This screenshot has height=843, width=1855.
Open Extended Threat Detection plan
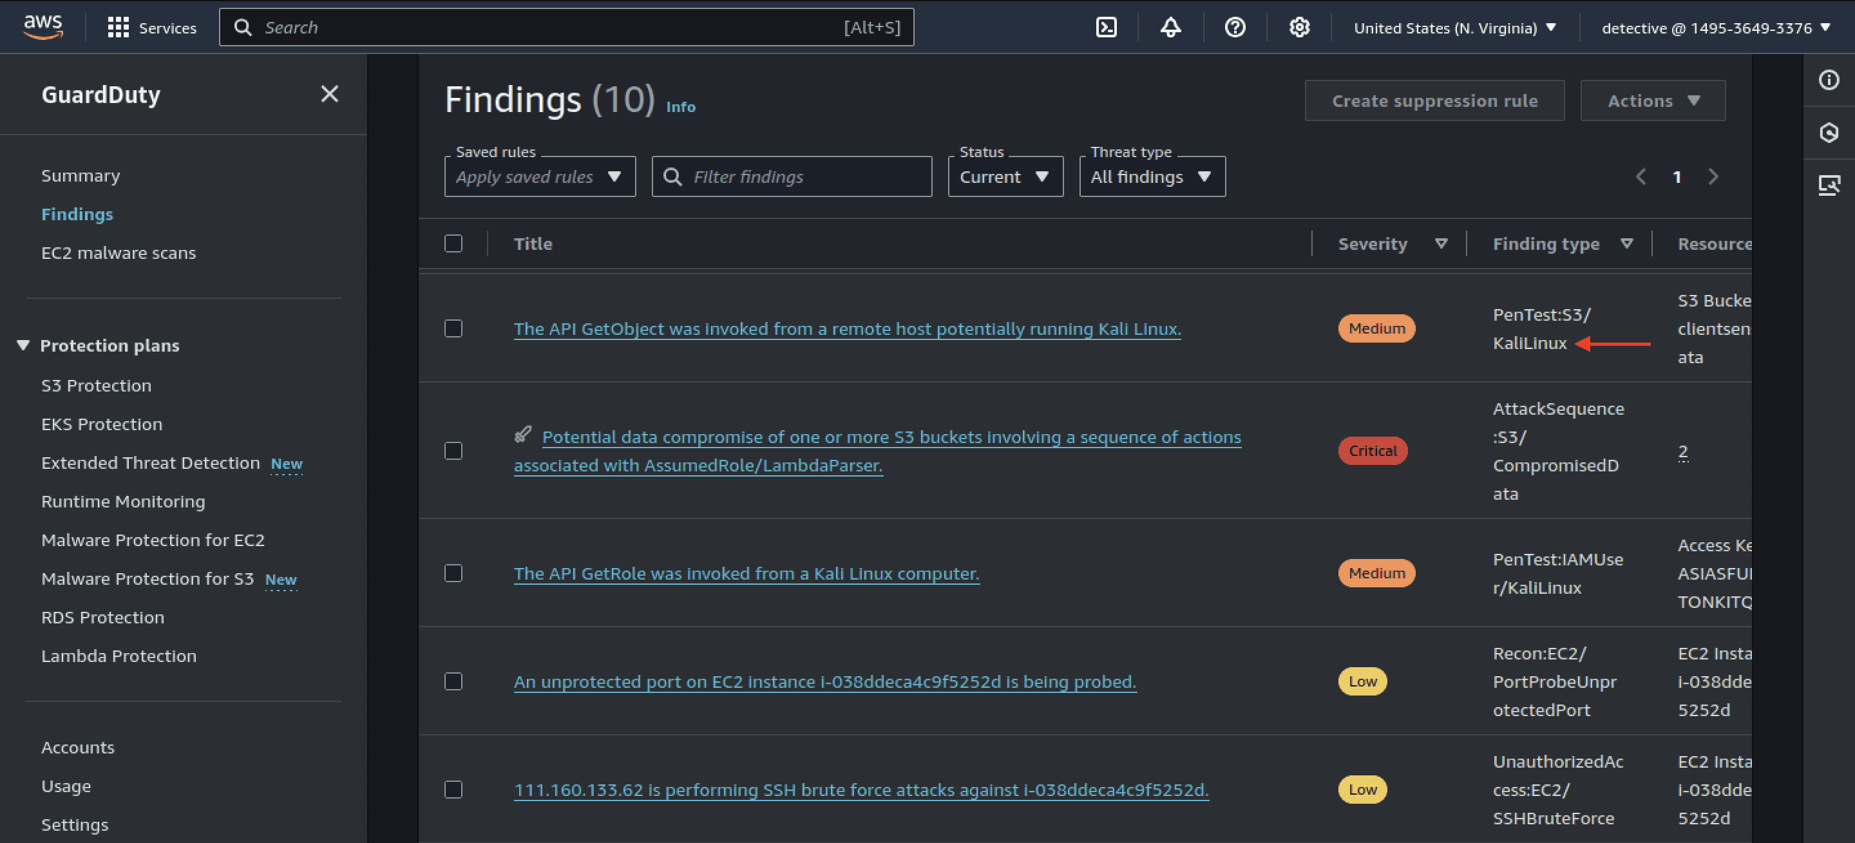[151, 463]
